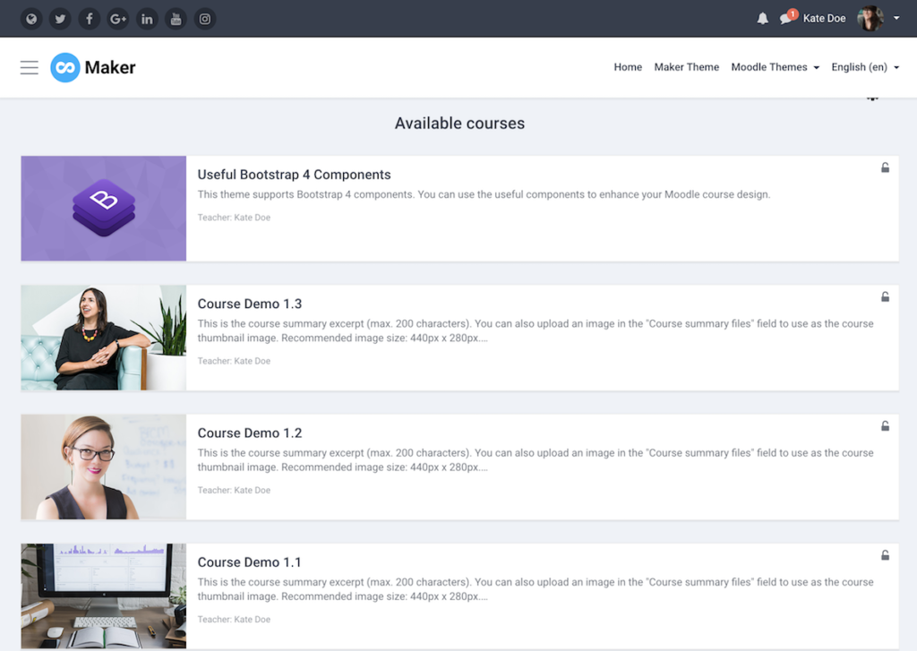
Task: Click Teacher: Kate Doe under Course Demo 1.3
Action: point(234,362)
